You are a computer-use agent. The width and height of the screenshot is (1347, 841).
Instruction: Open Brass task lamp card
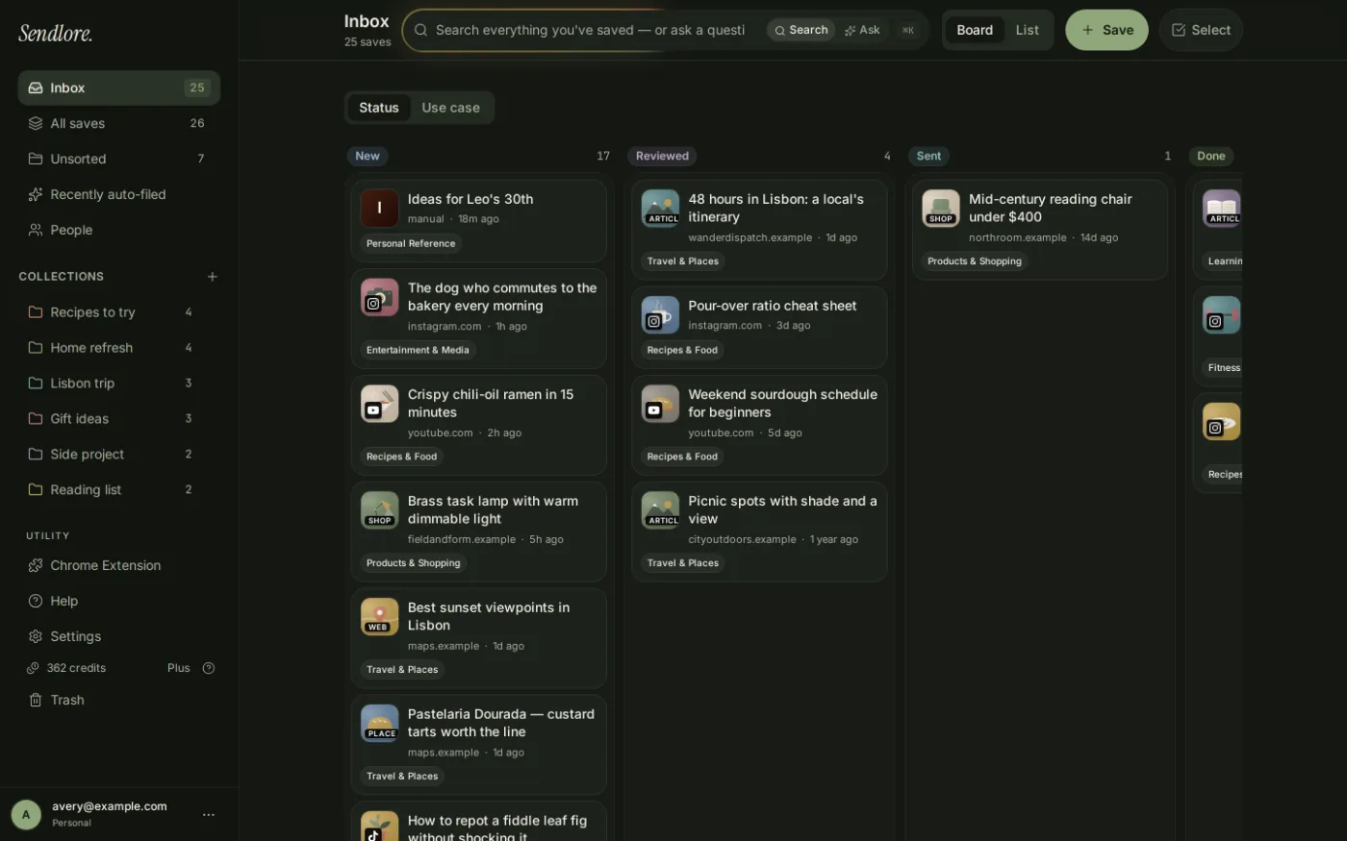(x=479, y=532)
